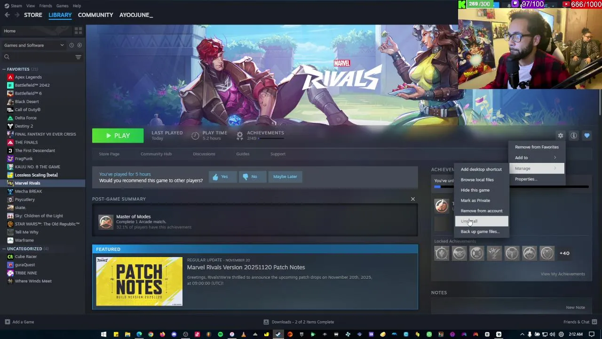Click the Home button in sidebar
This screenshot has width=602, height=339.
36,31
